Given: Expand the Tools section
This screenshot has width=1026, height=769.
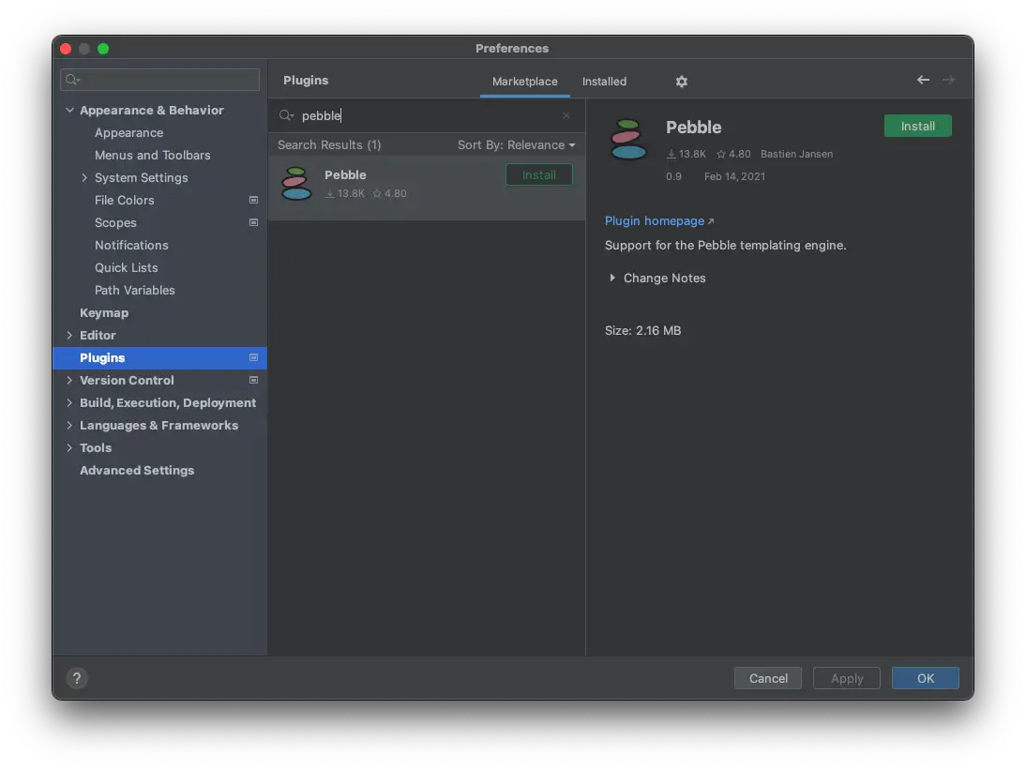Looking at the screenshot, I should (x=69, y=448).
